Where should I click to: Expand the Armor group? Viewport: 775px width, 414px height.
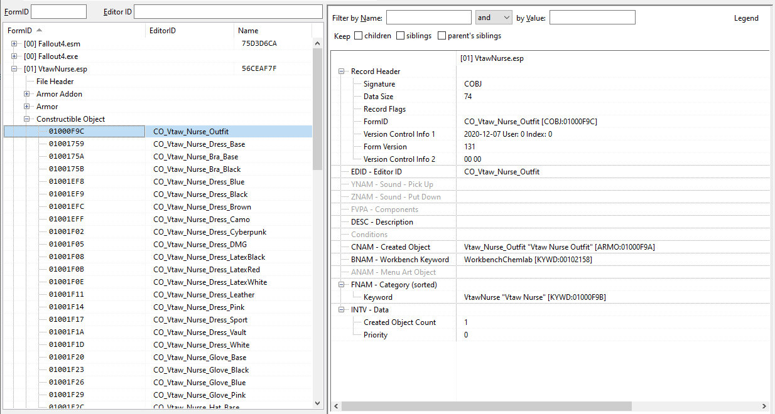point(27,107)
